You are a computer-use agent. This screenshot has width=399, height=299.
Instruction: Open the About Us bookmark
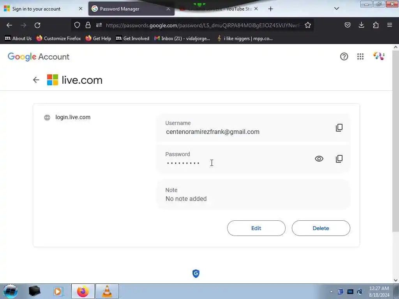[x=18, y=39]
